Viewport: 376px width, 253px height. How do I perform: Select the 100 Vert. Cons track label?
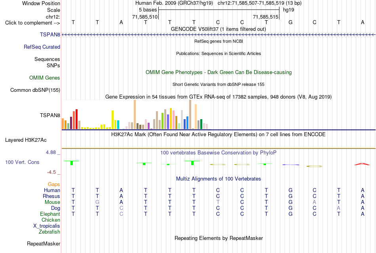[x=22, y=162]
